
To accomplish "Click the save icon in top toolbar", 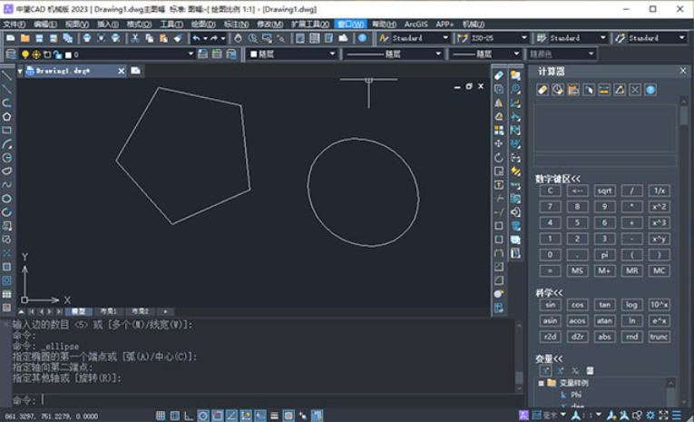I will (x=39, y=38).
